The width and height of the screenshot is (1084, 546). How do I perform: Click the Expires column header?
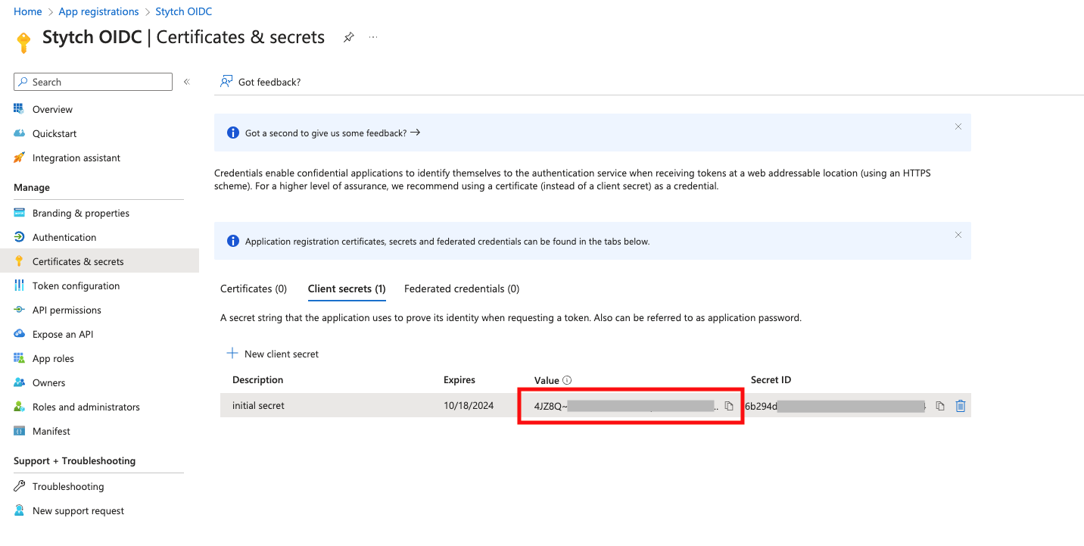(459, 380)
